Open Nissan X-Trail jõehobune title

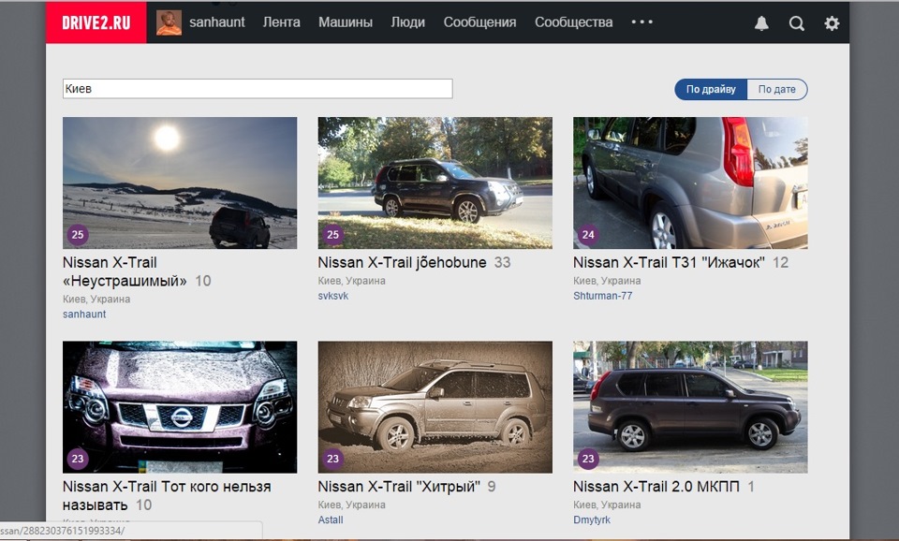click(402, 262)
